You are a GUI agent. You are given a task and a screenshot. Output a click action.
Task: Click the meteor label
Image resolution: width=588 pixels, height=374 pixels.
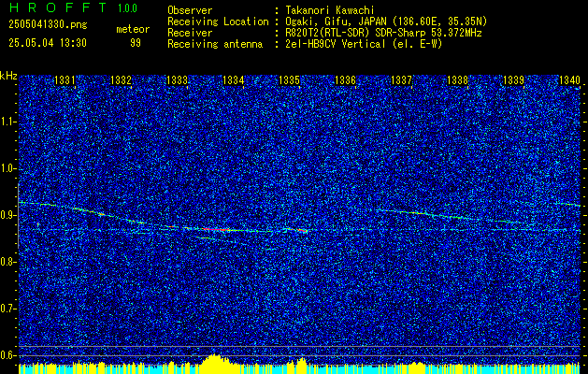(133, 29)
